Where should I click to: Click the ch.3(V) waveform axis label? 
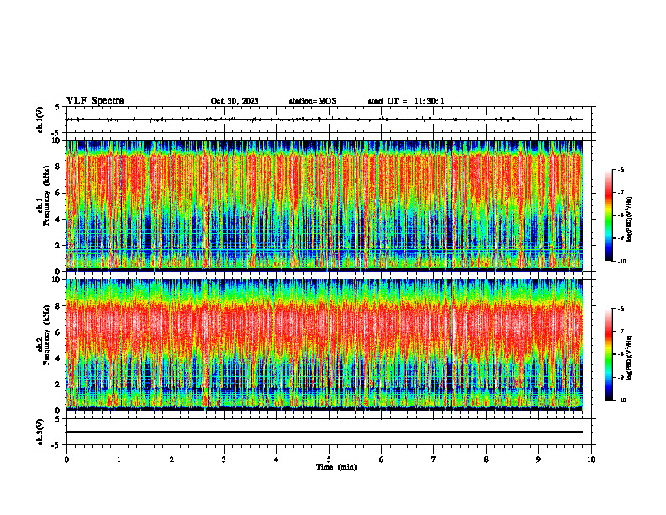click(x=40, y=433)
